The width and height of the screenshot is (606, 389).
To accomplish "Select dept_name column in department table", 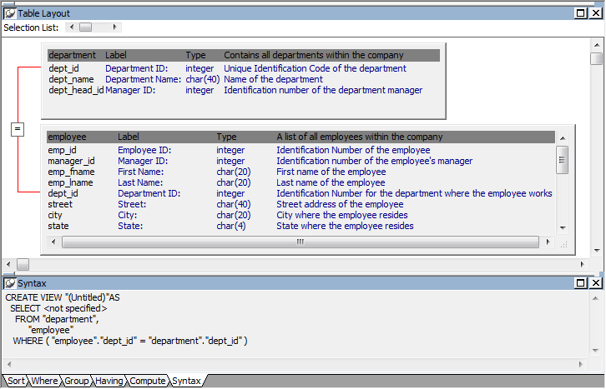I will coord(70,79).
